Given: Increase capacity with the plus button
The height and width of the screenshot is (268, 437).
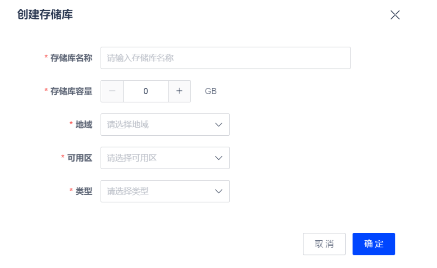Looking at the screenshot, I should (x=179, y=91).
